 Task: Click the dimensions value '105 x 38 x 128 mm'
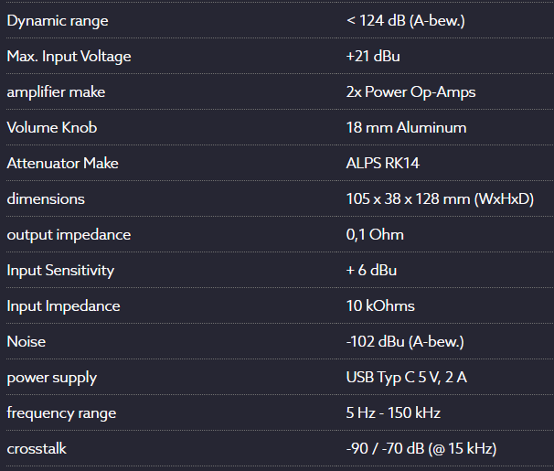click(439, 198)
